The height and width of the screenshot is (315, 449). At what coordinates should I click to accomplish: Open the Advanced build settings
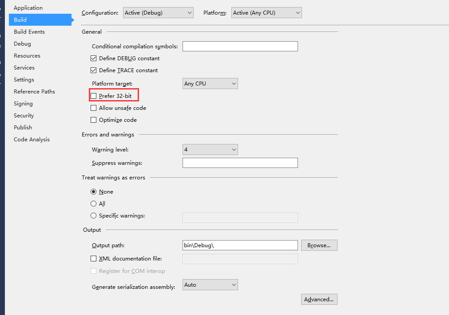319,299
